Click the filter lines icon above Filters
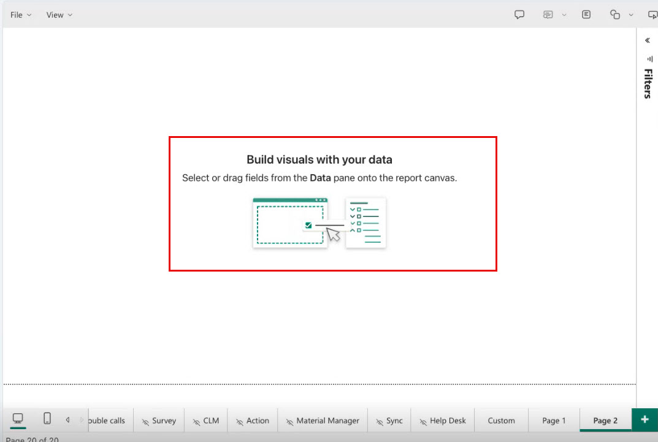 [649, 59]
